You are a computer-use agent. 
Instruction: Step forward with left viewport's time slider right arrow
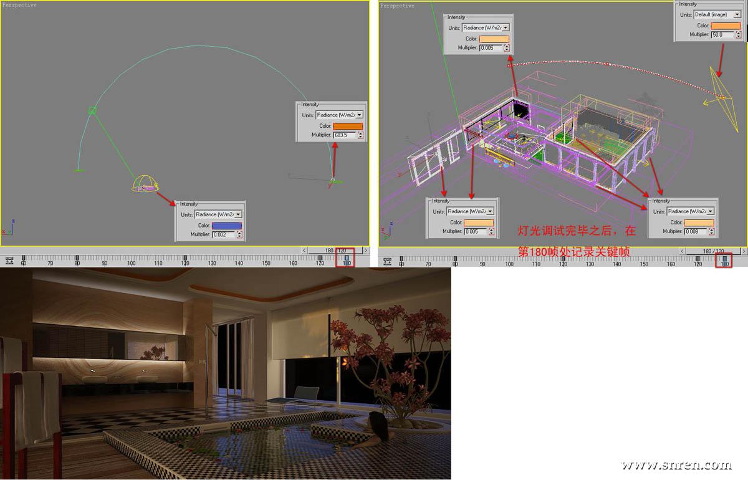(366, 250)
